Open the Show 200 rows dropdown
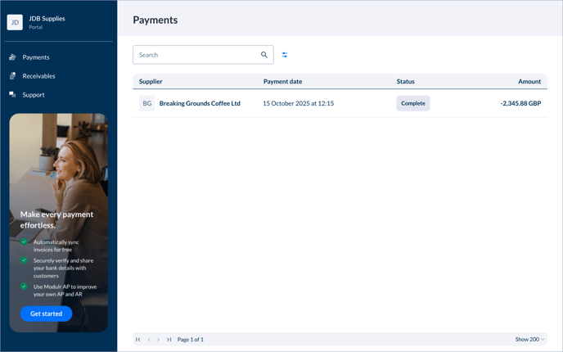This screenshot has height=352, width=563. (529, 340)
